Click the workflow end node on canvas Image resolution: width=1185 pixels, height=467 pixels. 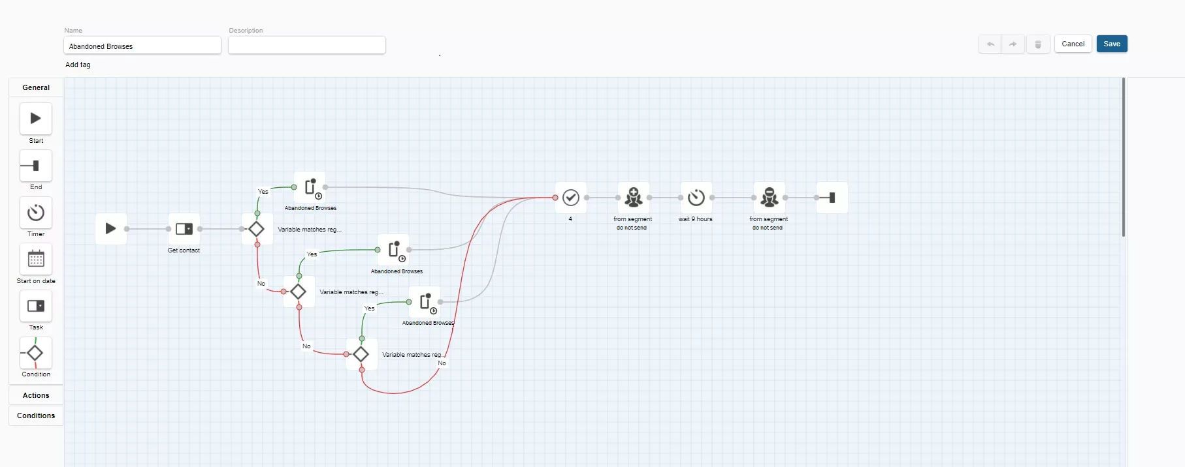click(832, 198)
